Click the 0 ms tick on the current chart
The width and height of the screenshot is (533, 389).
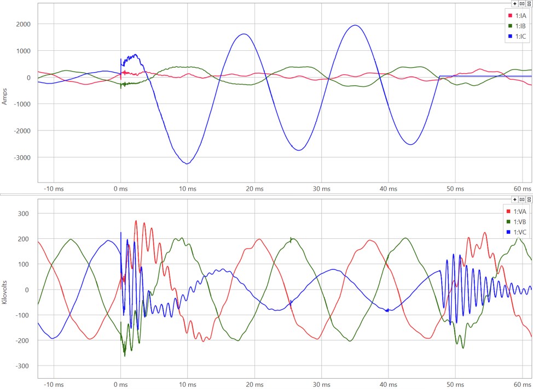(x=121, y=188)
